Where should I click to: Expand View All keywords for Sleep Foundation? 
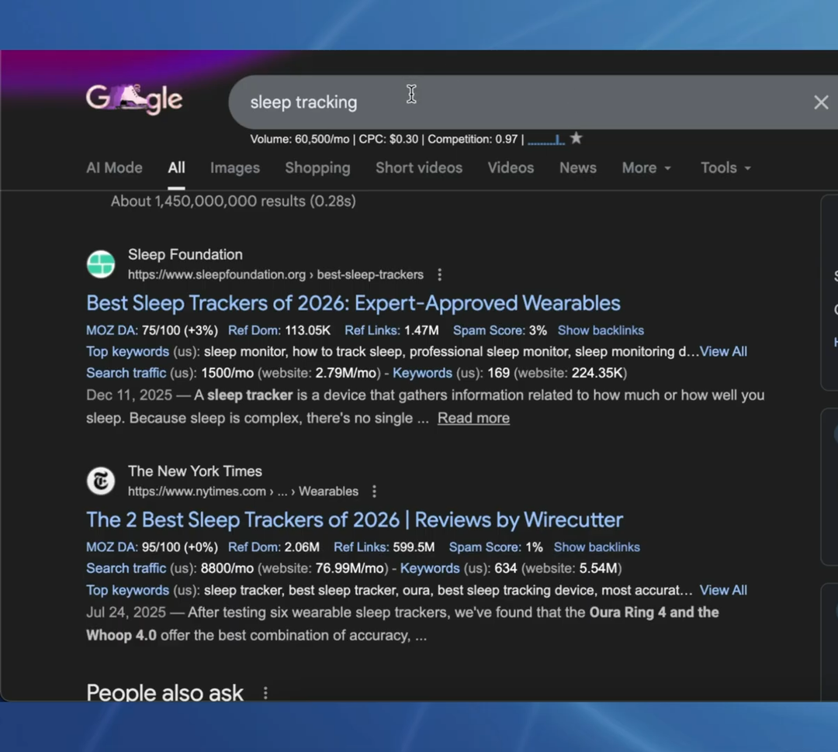pos(723,351)
